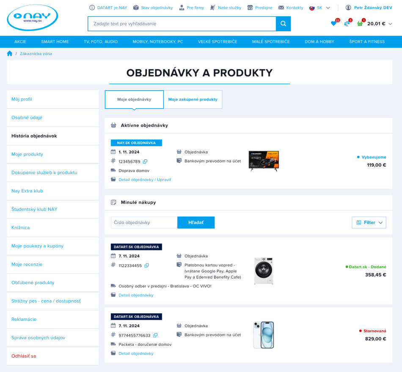
Task: Open the favorites heart icon
Action: [333, 24]
